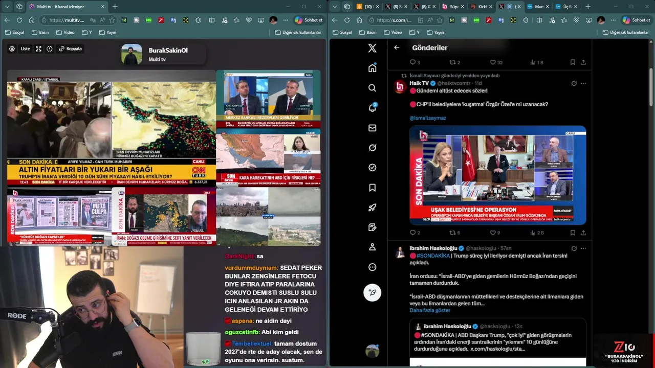Toggle split screen icon in X window
This screenshot has height=368, width=655.
tap(539, 20)
